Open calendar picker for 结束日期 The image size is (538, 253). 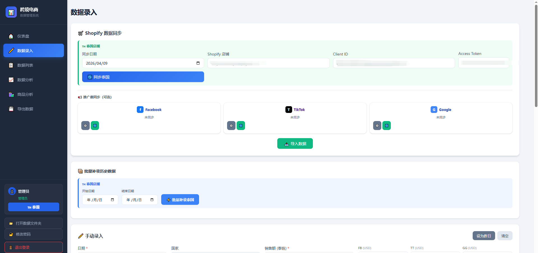tap(152, 200)
